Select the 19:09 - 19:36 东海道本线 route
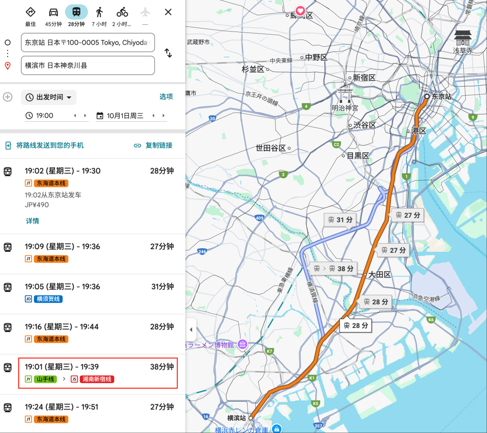 pyautogui.click(x=92, y=254)
